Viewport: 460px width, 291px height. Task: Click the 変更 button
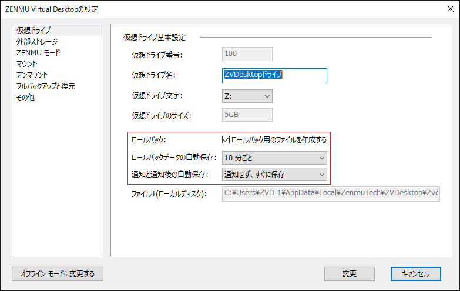click(350, 274)
